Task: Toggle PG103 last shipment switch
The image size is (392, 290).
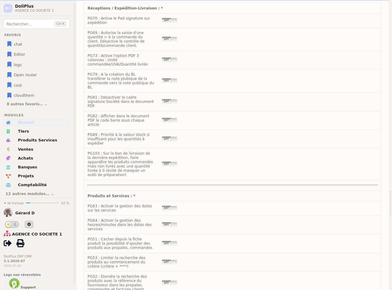Action: (169, 164)
